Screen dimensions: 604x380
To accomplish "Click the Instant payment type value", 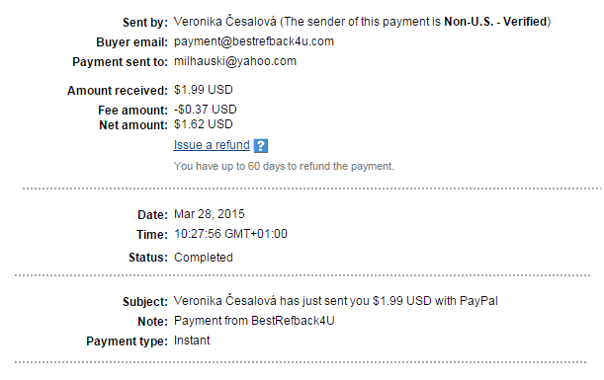I will pos(192,341).
